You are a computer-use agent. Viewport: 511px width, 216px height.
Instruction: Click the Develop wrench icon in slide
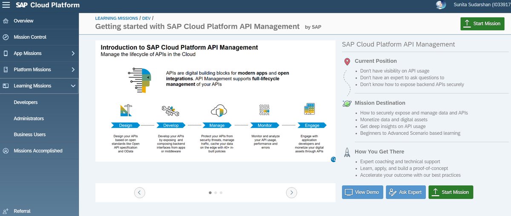pos(170,111)
